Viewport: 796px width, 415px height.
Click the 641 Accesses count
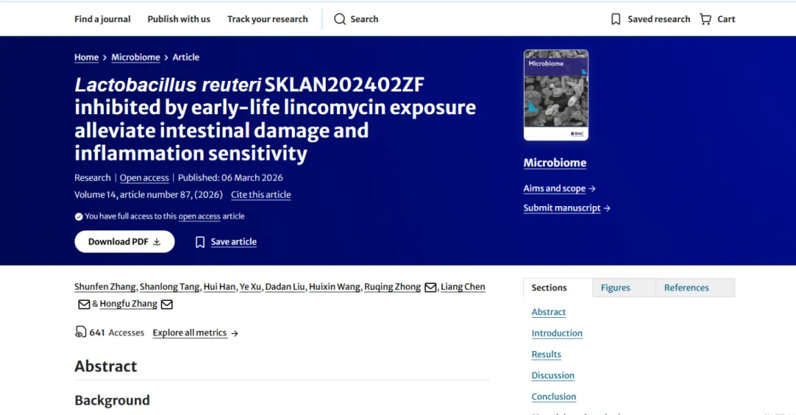116,333
